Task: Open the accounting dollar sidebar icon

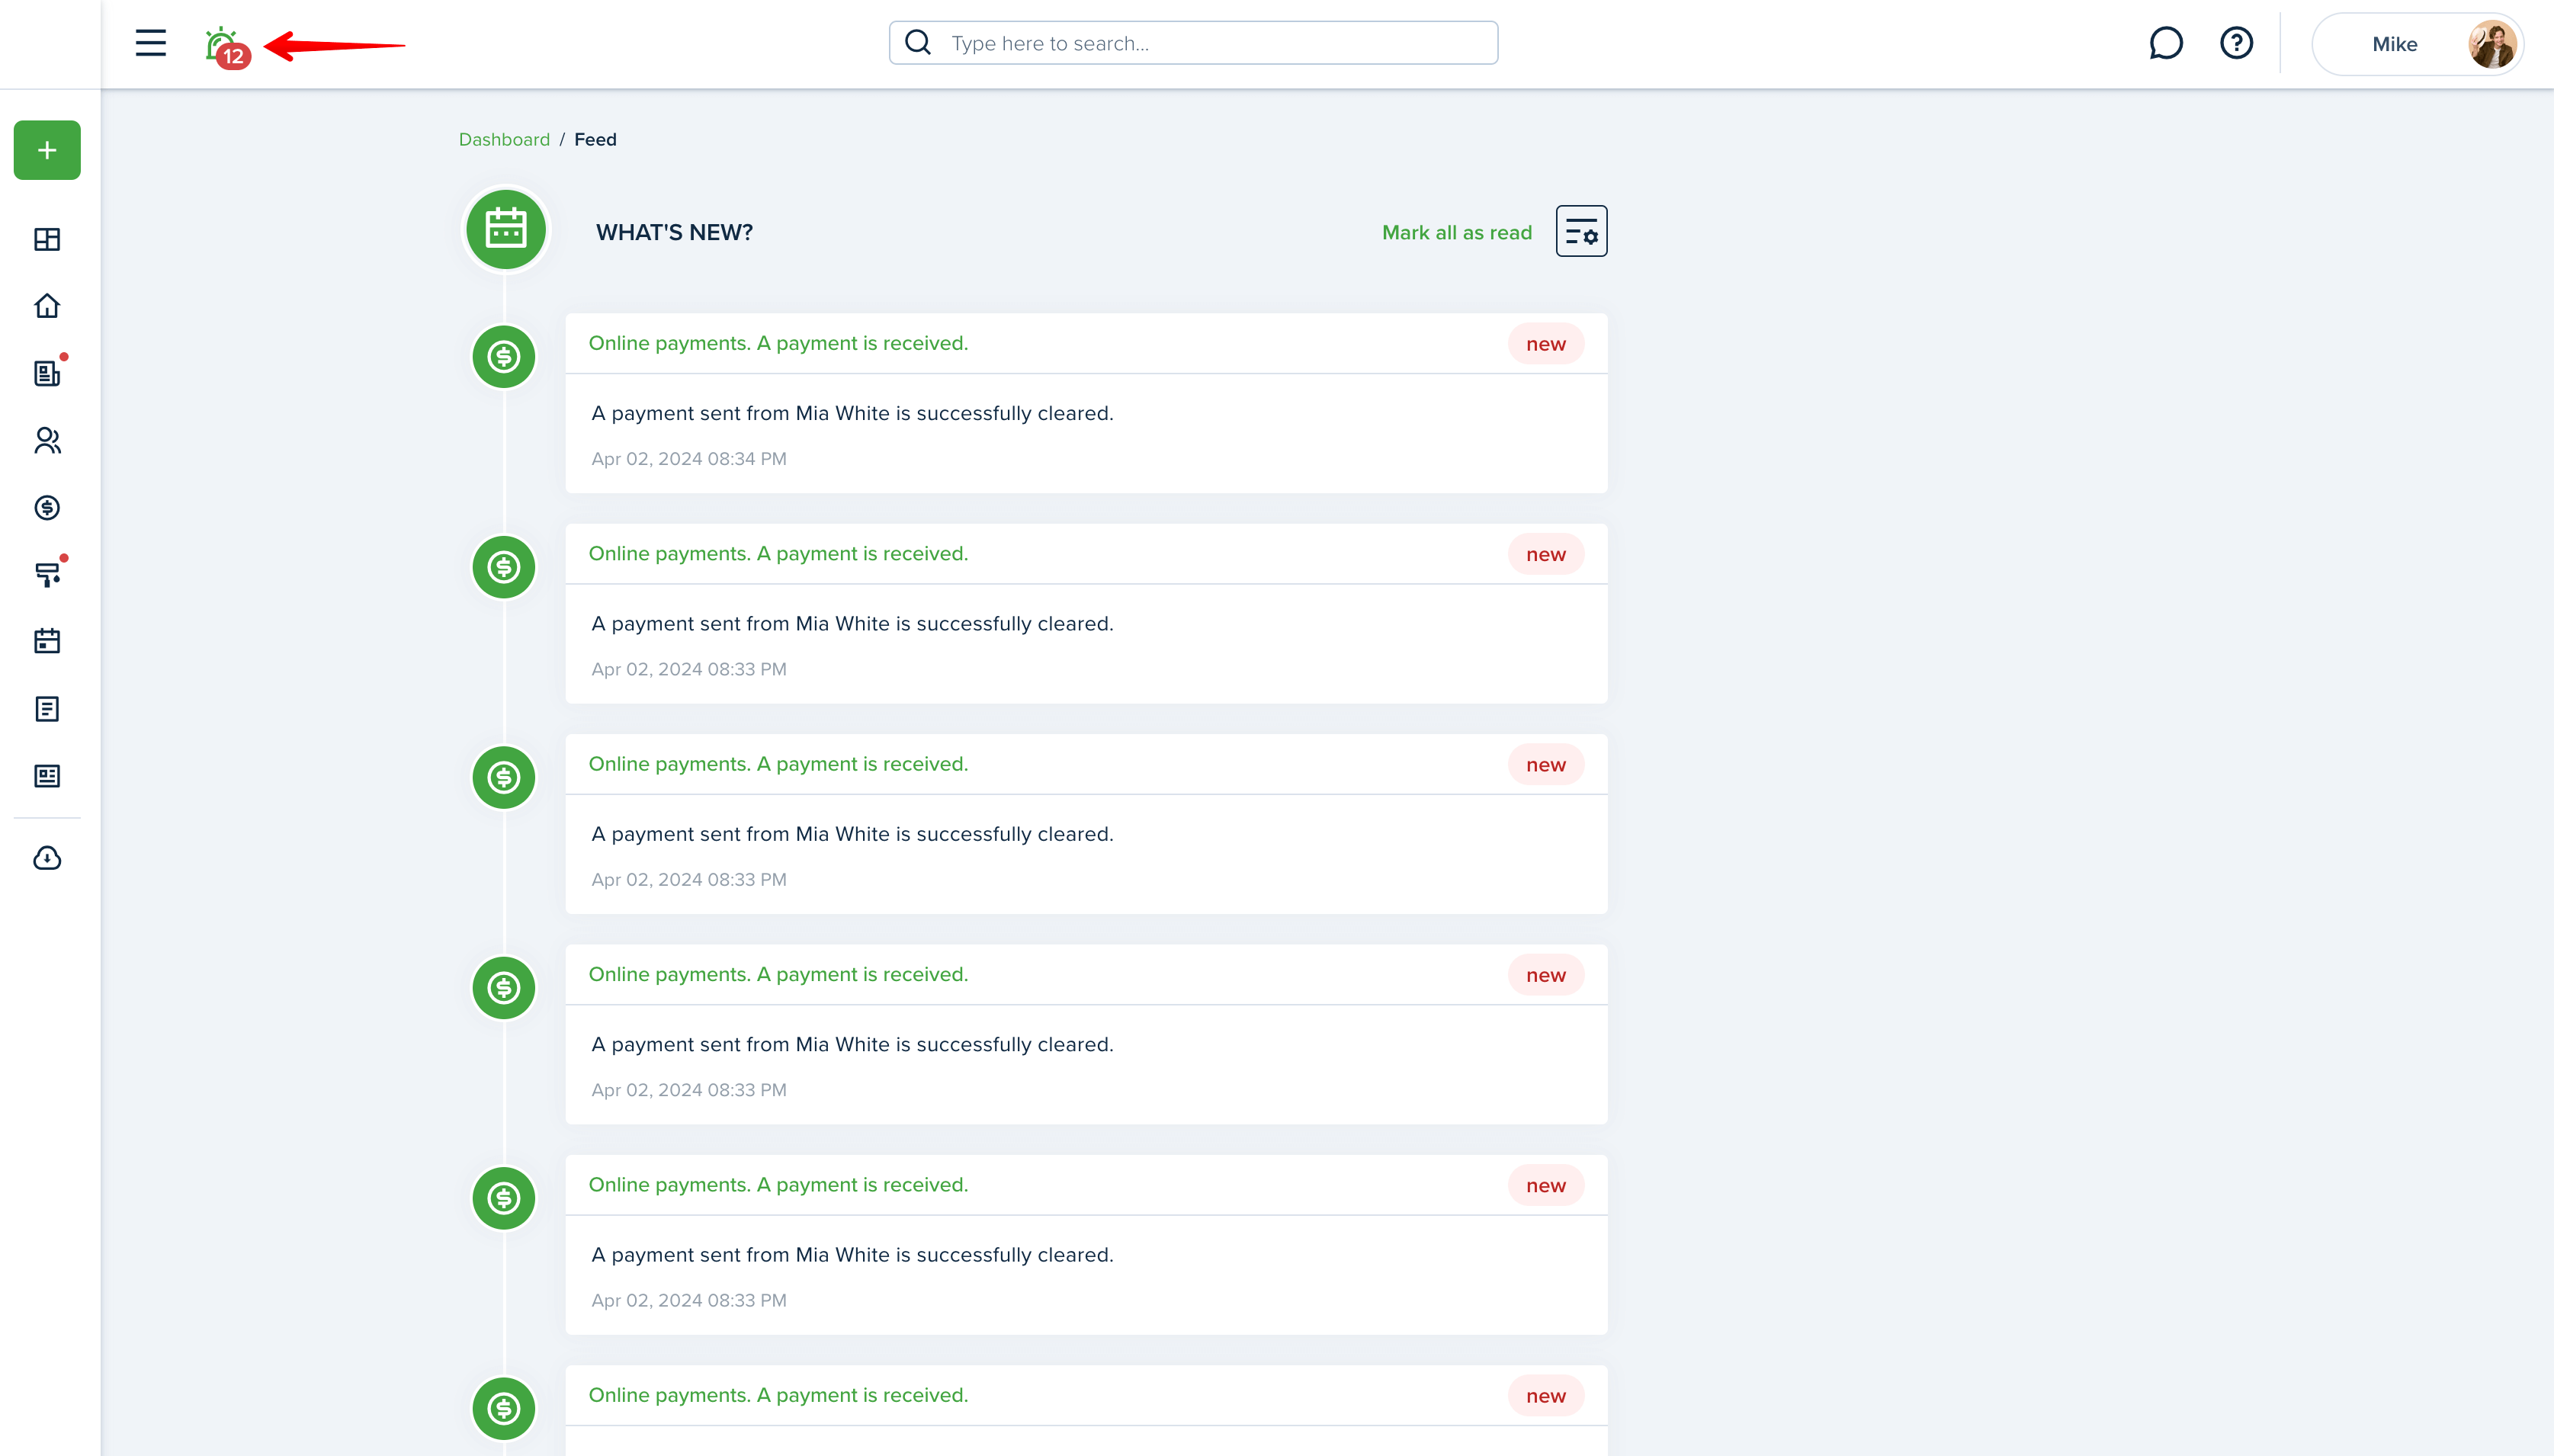Action: (47, 508)
